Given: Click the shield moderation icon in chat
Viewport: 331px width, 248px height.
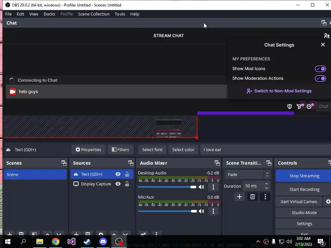Looking at the screenshot, I should point(290,107).
